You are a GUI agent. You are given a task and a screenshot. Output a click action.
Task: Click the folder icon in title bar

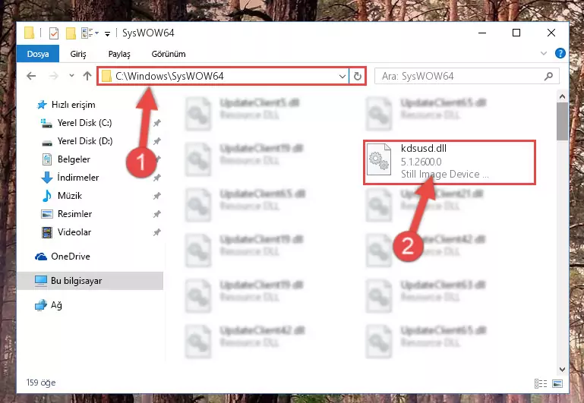[30, 33]
